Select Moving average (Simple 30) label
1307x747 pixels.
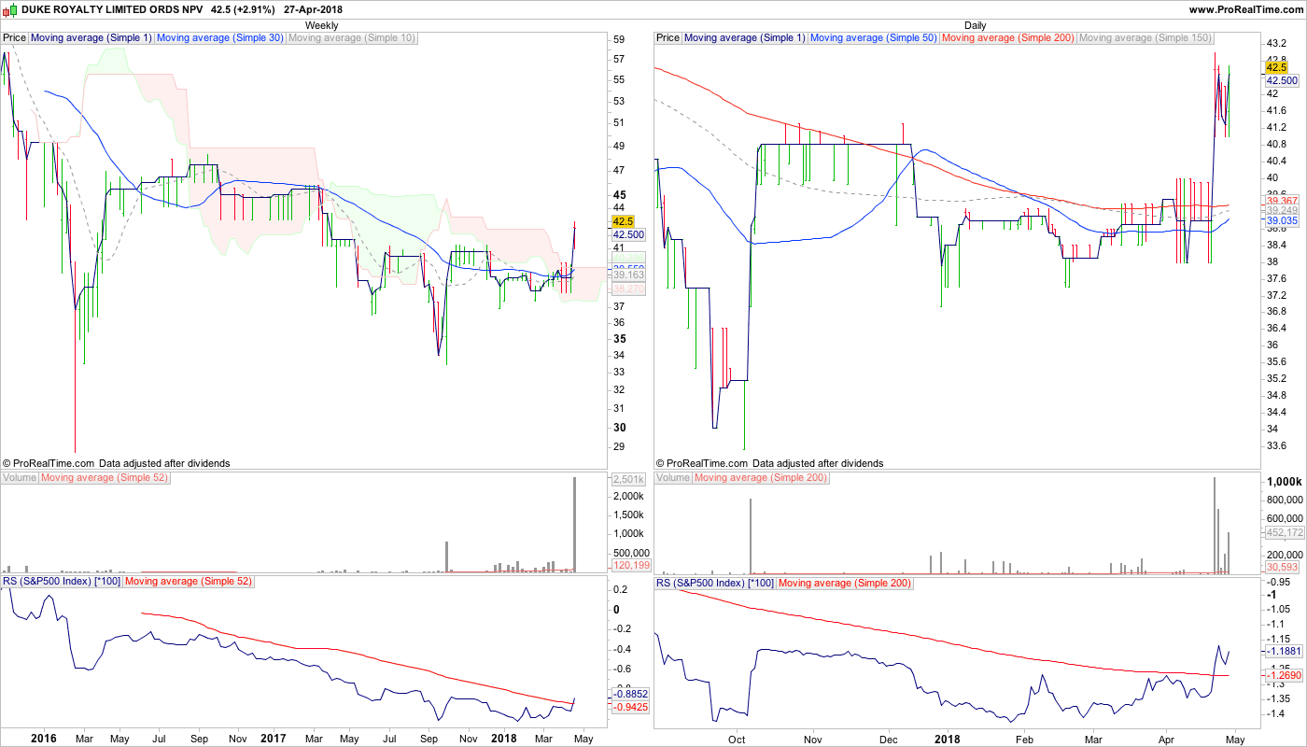coord(220,38)
